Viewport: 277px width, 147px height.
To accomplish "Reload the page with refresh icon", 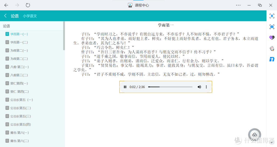I will click(x=28, y=5).
